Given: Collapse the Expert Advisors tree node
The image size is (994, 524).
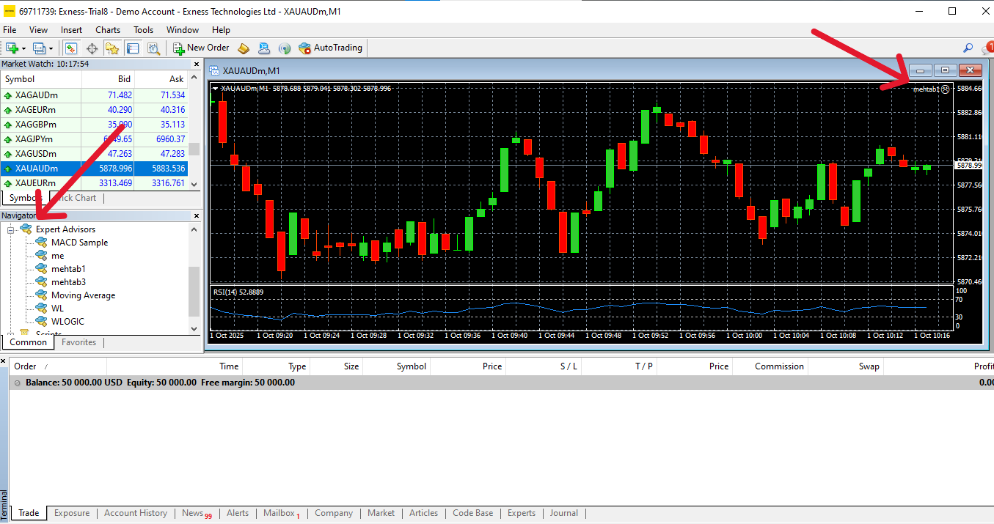Looking at the screenshot, I should click(x=12, y=229).
